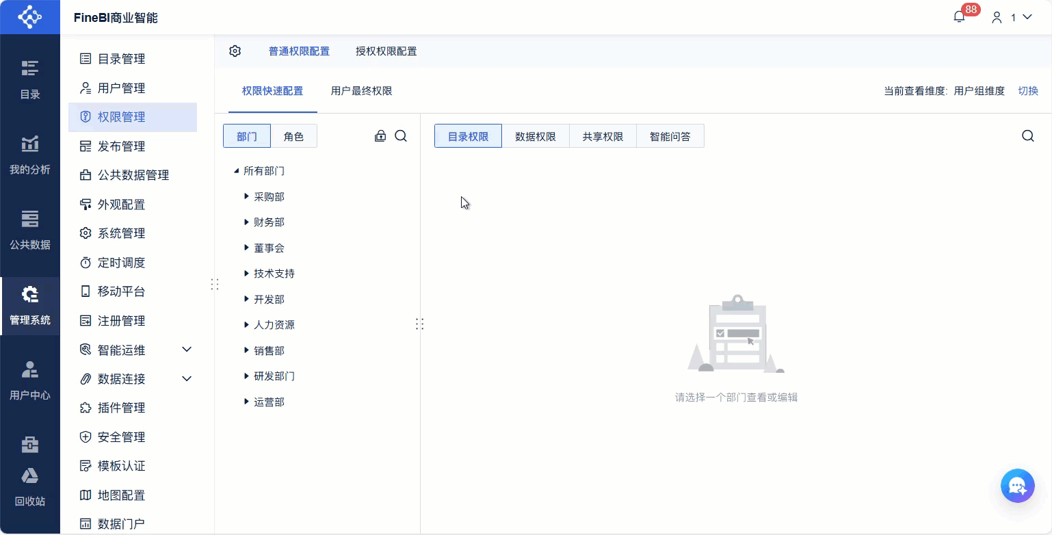
Task: Click the 模板认证 menu icon
Action: (86, 466)
